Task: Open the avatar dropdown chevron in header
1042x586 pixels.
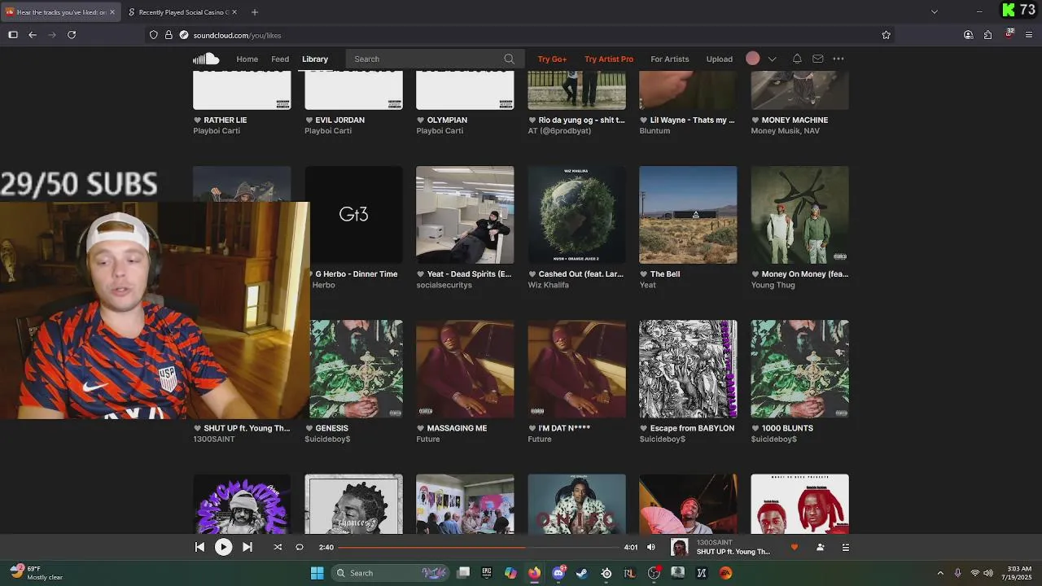Action: (772, 59)
